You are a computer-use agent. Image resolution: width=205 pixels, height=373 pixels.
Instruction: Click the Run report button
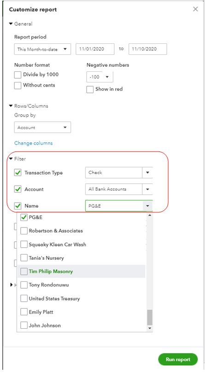coord(178,359)
